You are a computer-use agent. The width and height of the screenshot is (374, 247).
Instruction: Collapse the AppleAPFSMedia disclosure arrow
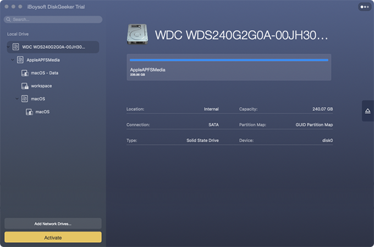tap(13, 60)
